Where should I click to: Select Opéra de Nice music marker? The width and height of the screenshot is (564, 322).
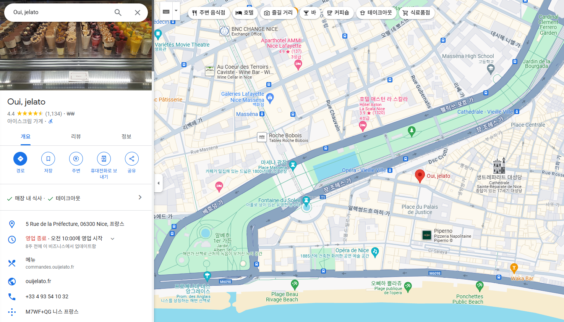coord(375,252)
